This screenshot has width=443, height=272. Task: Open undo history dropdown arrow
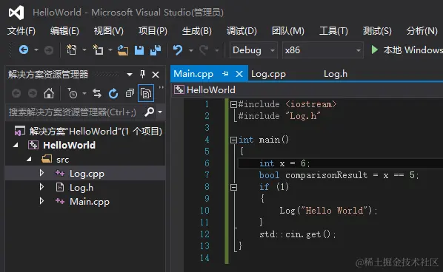pos(191,50)
